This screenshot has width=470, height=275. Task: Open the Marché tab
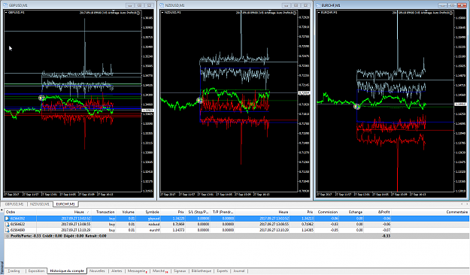click(x=160, y=270)
